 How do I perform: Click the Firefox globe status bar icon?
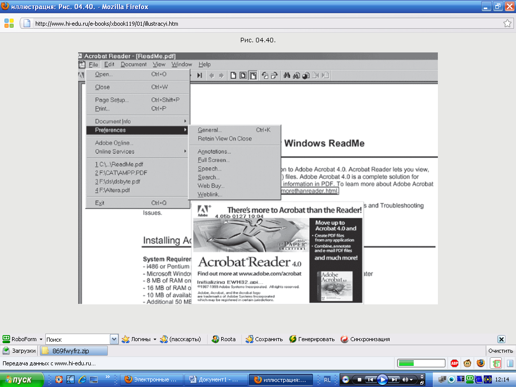point(481,363)
